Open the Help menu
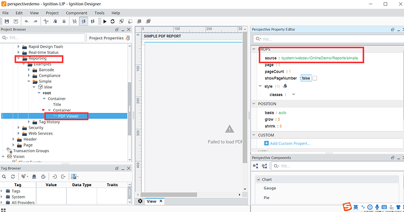404x212 pixels. (x=116, y=13)
